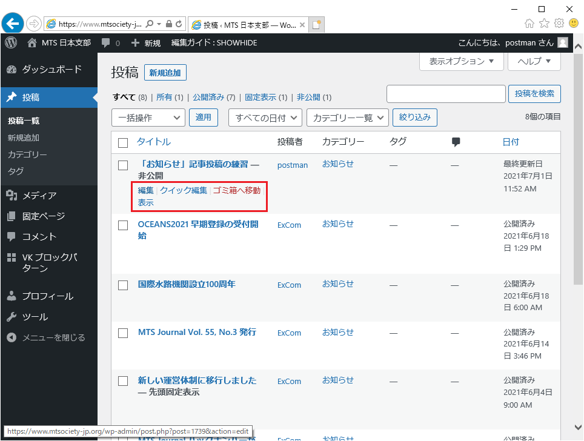
Task: Check the box for OCEANS2021 早期登録 post
Action: click(123, 225)
